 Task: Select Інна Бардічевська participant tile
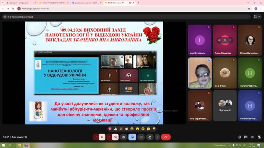[200, 106]
